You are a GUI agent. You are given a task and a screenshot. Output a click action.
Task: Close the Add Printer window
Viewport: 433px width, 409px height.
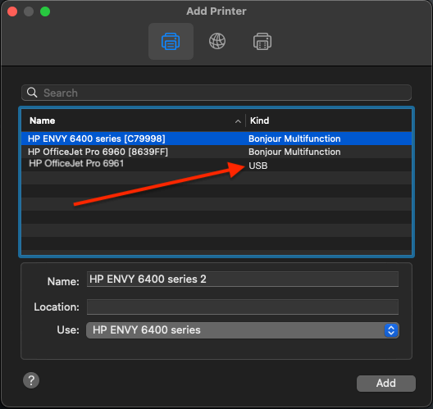click(12, 11)
